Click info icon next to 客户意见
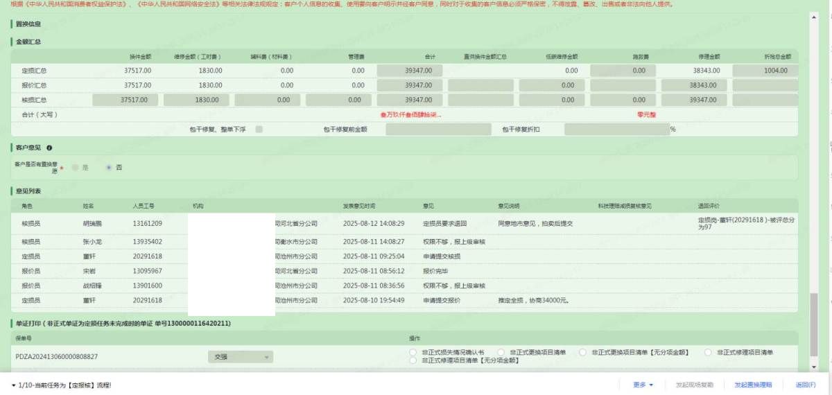This screenshot has height=395, width=832. pyautogui.click(x=49, y=148)
